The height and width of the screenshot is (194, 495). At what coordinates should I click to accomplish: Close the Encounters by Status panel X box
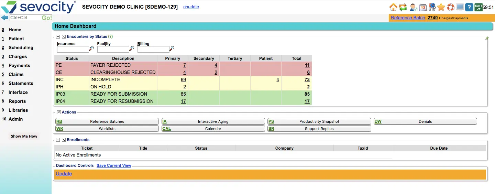pos(64,36)
